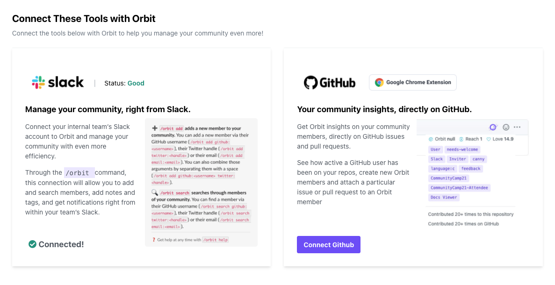Open the Google Chrome Extension button
Screen dimensions: 555x285
click(413, 82)
